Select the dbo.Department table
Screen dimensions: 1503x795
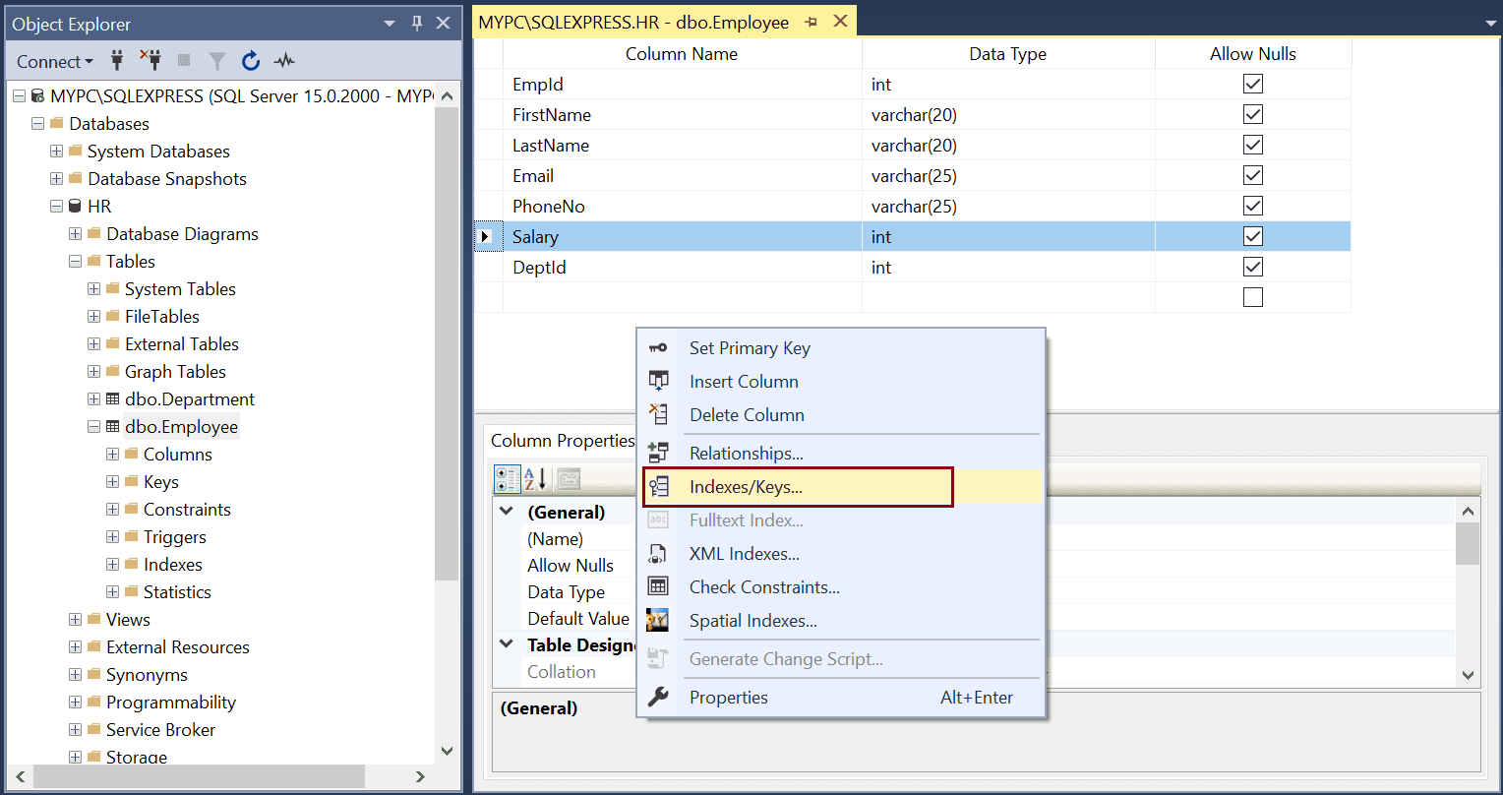click(189, 399)
